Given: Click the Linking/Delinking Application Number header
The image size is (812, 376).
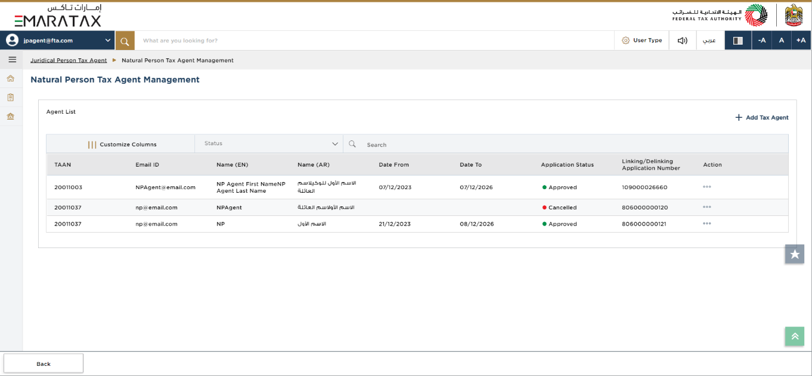Looking at the screenshot, I should tap(651, 165).
